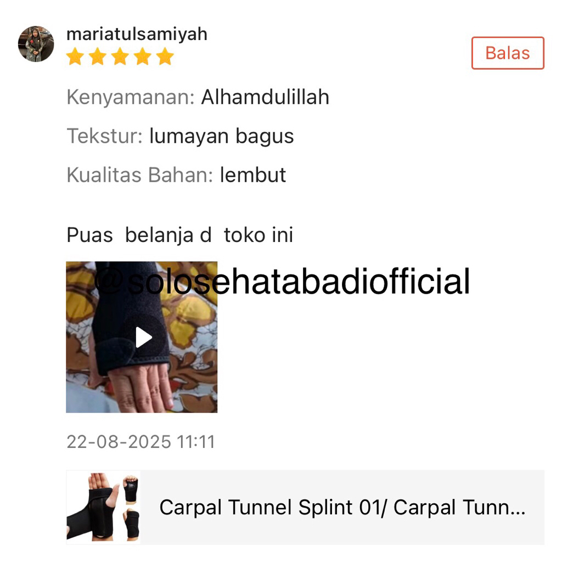Open the Carpal Tunnel Splint 01 product title
This screenshot has width=562, height=562.
click(342, 508)
